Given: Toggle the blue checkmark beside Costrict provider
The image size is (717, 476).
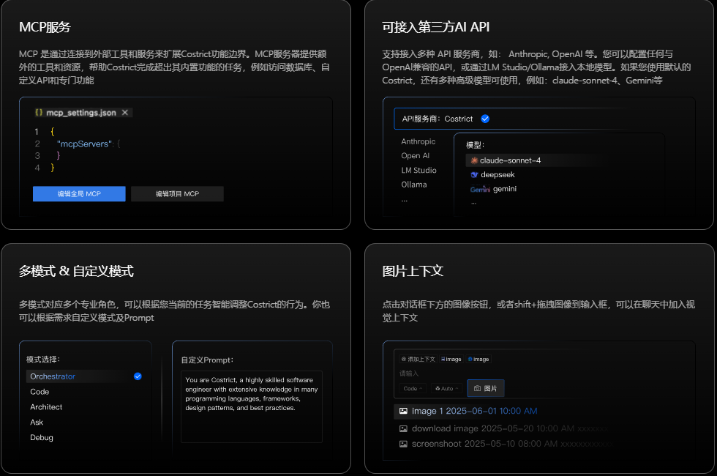Looking at the screenshot, I should tap(485, 119).
